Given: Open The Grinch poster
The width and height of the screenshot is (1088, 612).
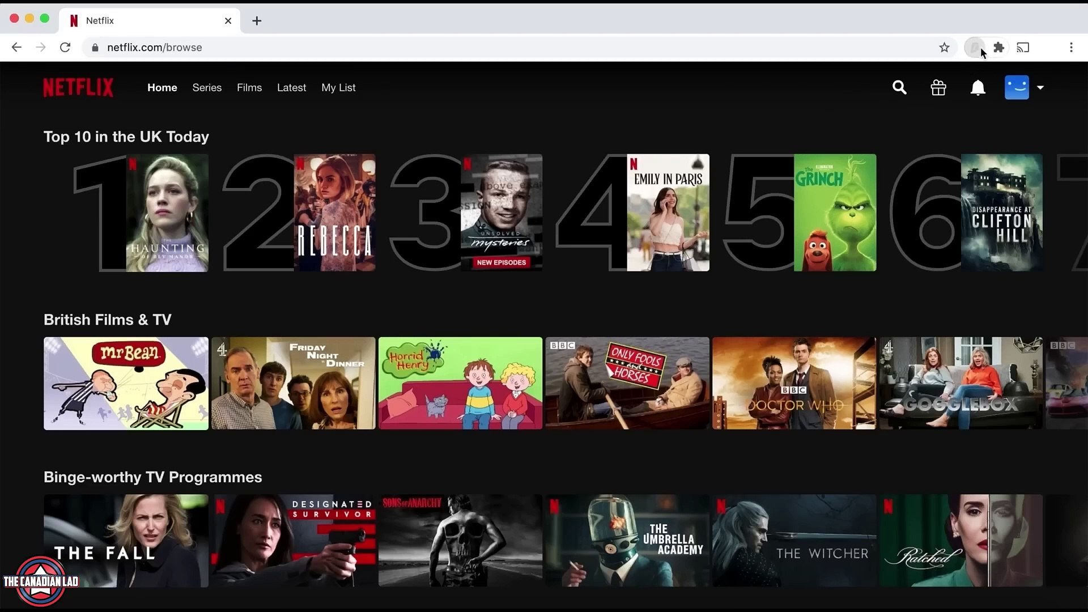Looking at the screenshot, I should point(835,213).
